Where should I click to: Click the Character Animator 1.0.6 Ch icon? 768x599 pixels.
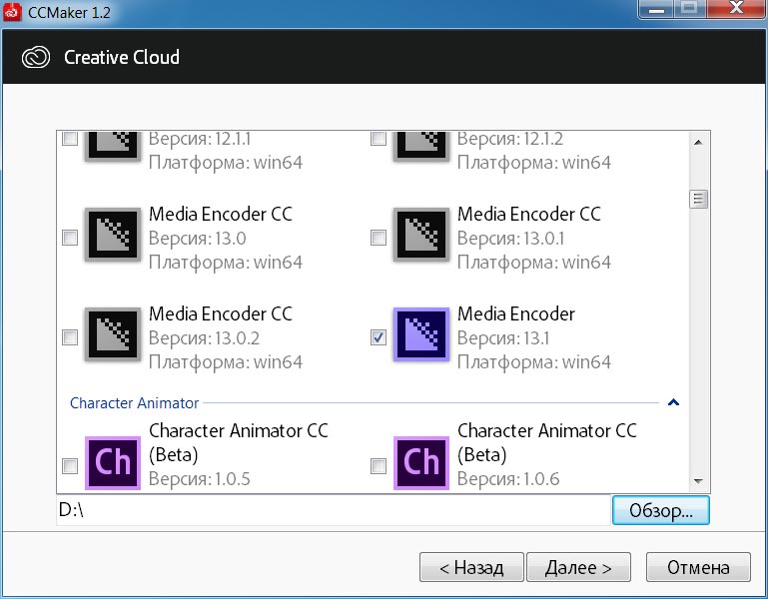tap(421, 463)
